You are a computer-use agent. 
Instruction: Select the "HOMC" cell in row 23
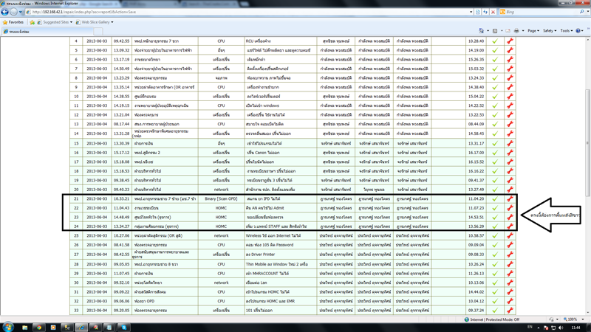tap(221, 217)
